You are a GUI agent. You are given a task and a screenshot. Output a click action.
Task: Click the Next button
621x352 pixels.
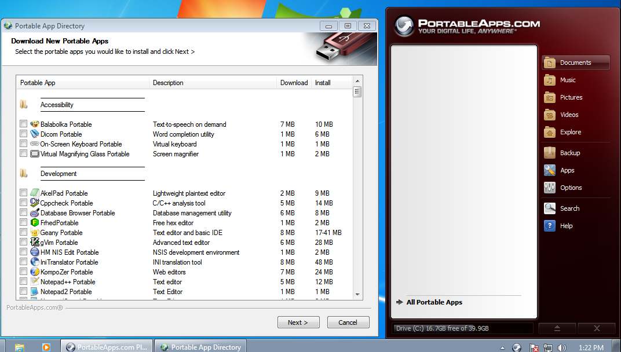297,322
